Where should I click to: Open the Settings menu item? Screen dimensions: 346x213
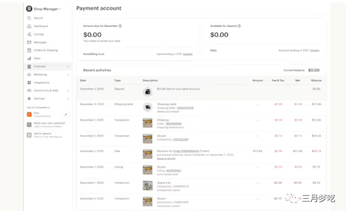(x=40, y=98)
